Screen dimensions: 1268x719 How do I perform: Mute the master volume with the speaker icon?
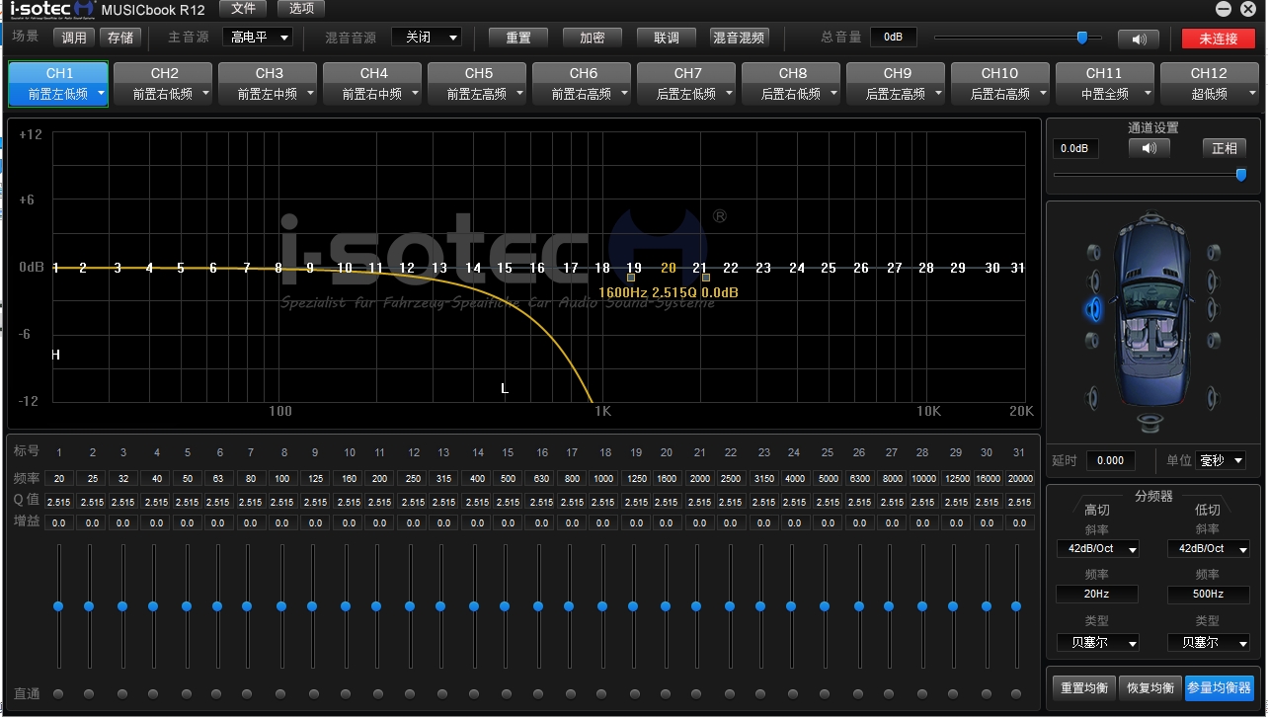(x=1138, y=39)
